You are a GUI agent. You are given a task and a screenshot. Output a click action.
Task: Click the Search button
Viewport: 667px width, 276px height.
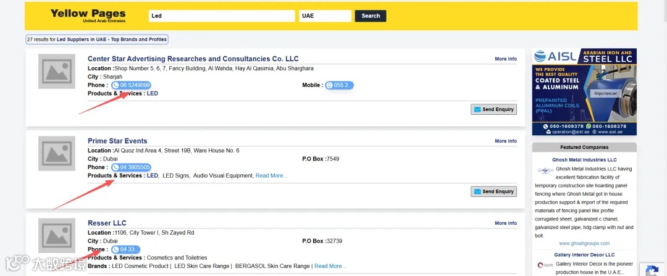371,15
